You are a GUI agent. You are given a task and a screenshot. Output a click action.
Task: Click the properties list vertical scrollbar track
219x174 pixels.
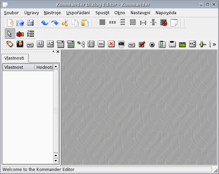(x=56, y=111)
